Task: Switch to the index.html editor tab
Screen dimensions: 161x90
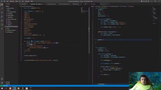Action: [23, 4]
